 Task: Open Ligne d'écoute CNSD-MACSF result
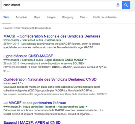point(28,56)
